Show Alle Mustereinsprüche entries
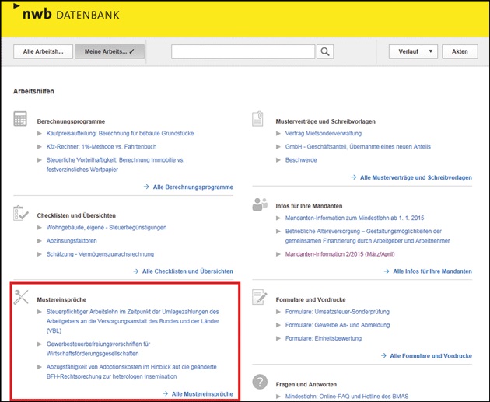Screen dimensions: 490x402 click(x=202, y=393)
